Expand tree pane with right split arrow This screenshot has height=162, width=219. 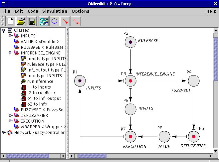coord(68,34)
